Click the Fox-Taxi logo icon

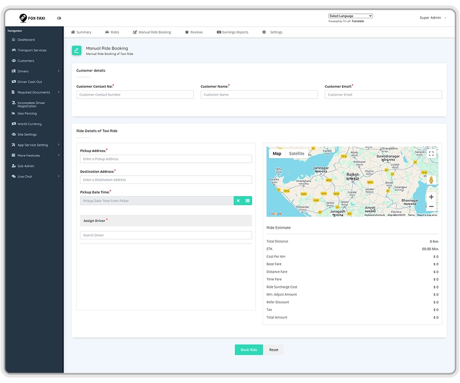[x=23, y=18]
